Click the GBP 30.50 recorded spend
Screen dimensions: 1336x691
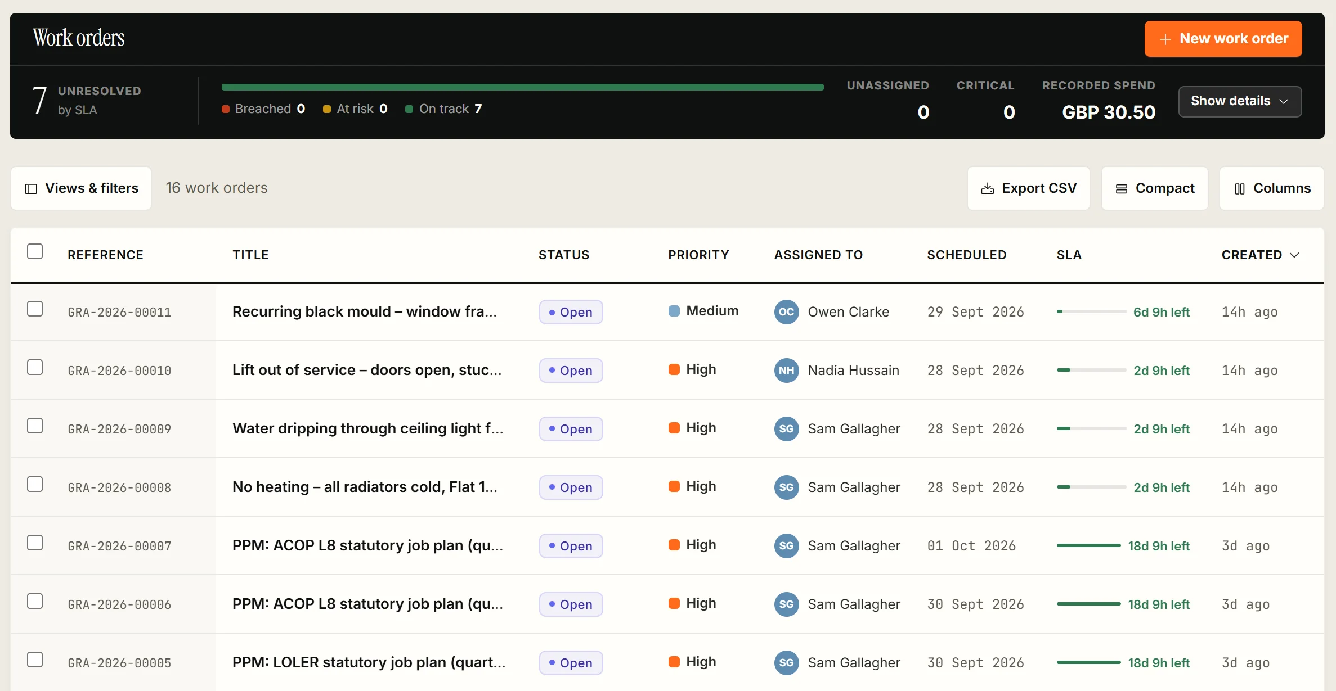(1109, 112)
